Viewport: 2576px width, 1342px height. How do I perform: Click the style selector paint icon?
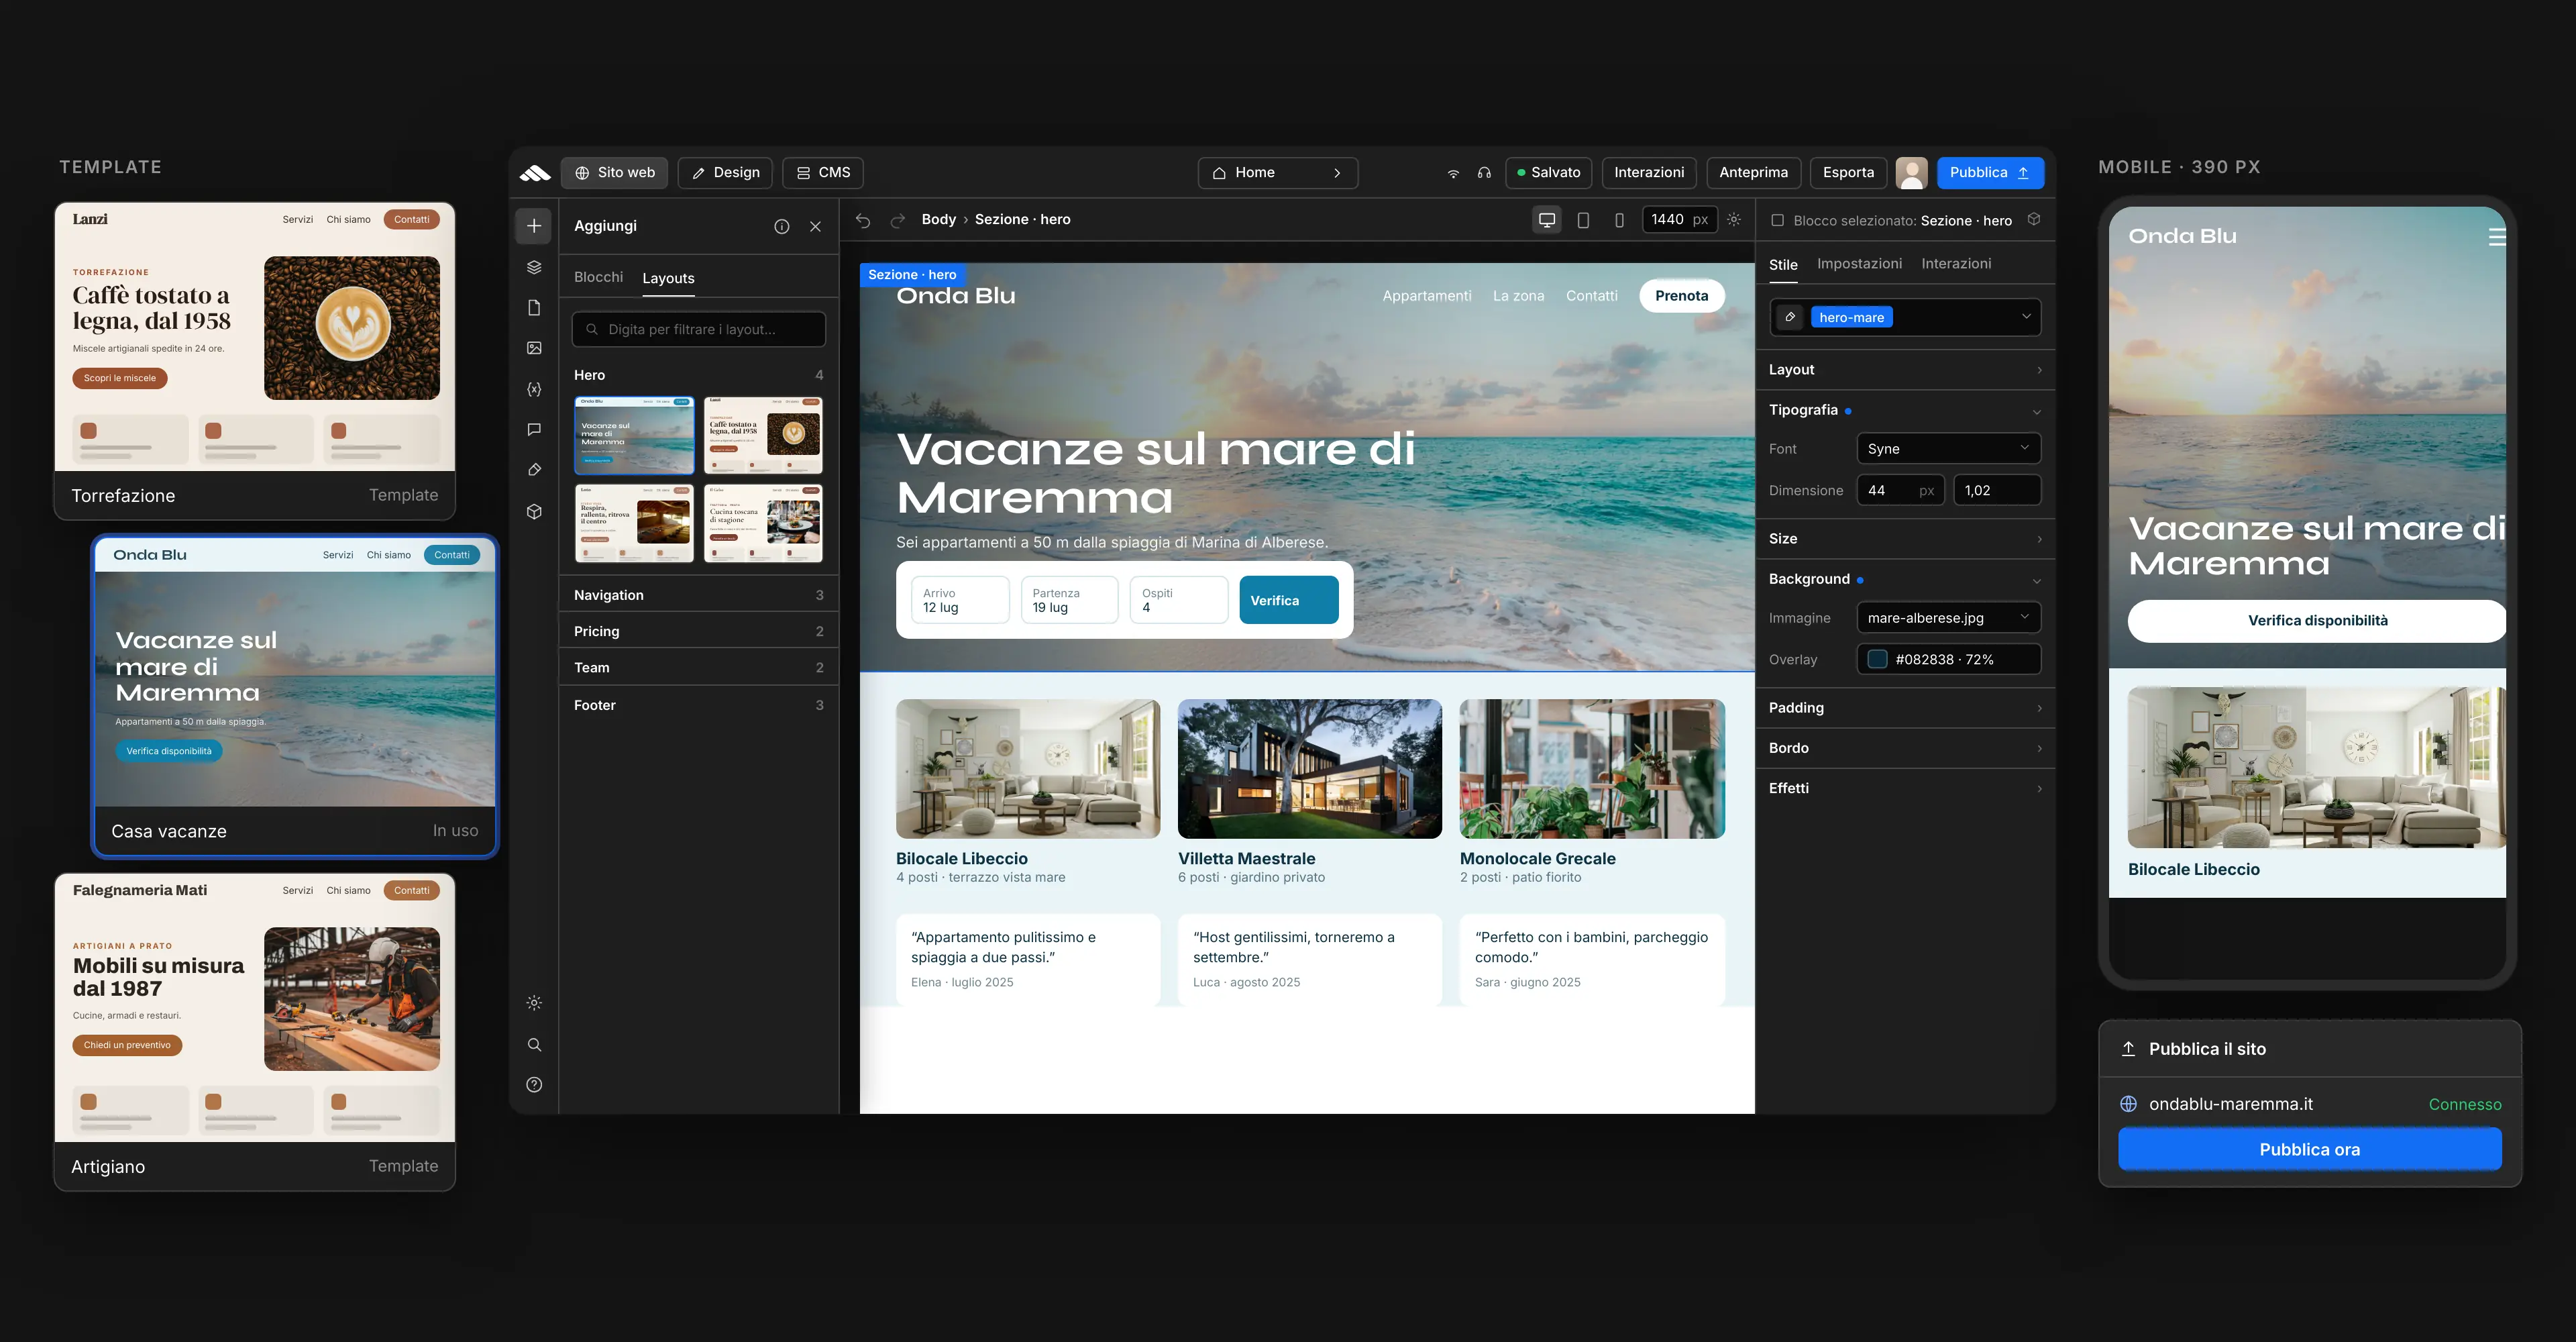coord(1791,317)
